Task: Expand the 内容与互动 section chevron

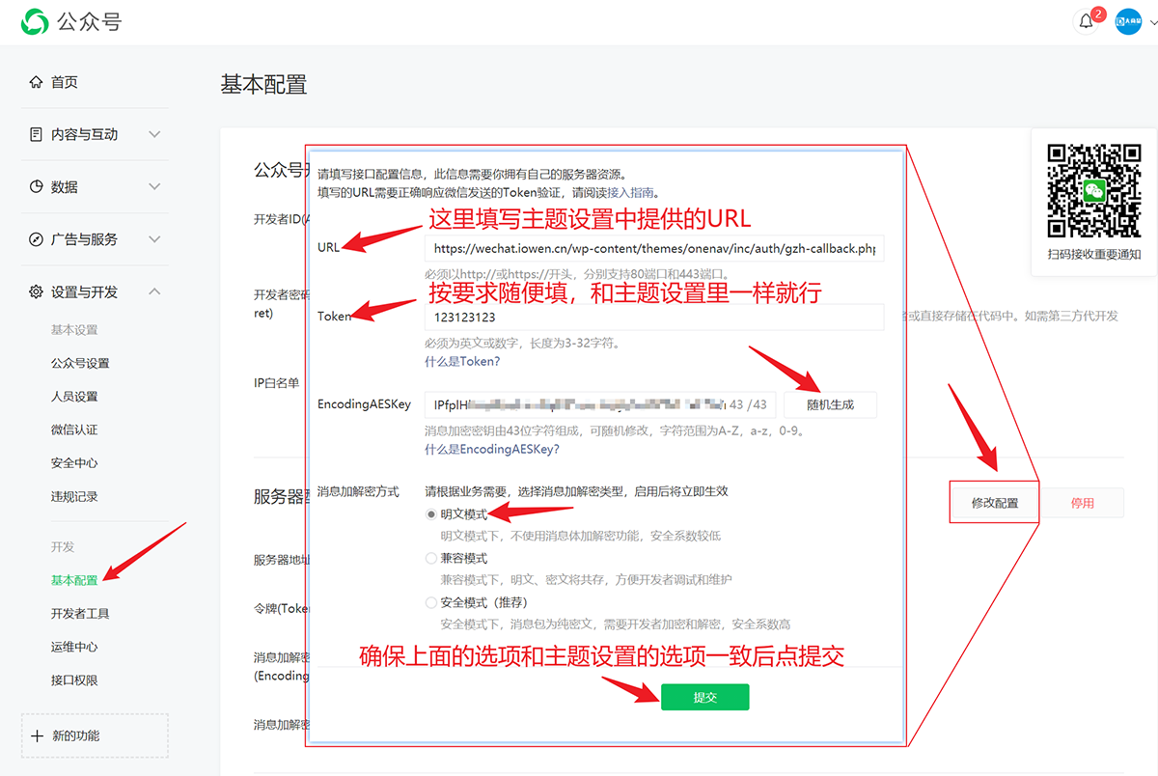Action: pyautogui.click(x=154, y=134)
